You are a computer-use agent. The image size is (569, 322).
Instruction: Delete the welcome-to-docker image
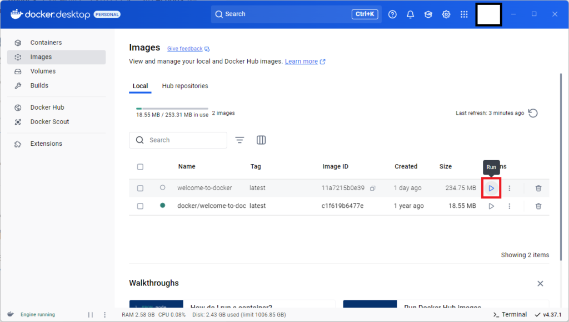coord(538,188)
